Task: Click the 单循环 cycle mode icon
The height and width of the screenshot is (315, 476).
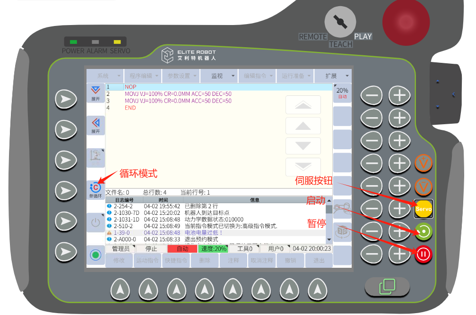Action: point(95,189)
